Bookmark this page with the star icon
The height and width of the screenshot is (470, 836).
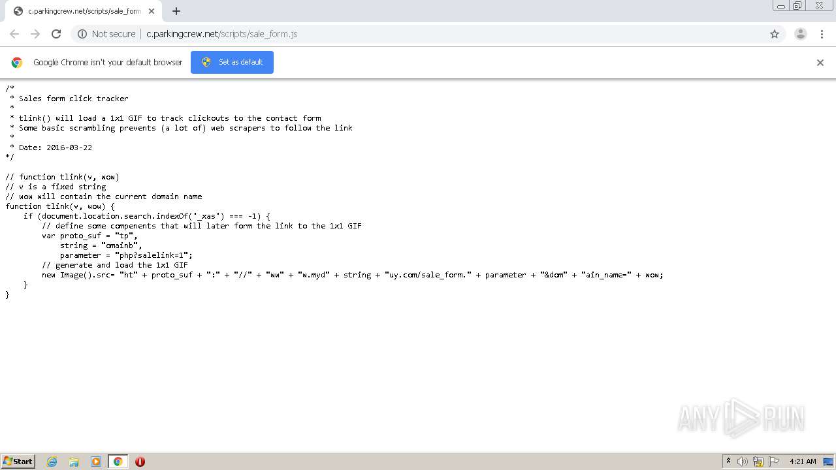(775, 34)
